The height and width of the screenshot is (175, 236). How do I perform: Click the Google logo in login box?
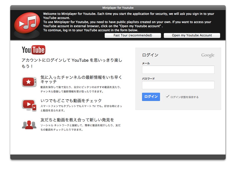[x=208, y=55]
